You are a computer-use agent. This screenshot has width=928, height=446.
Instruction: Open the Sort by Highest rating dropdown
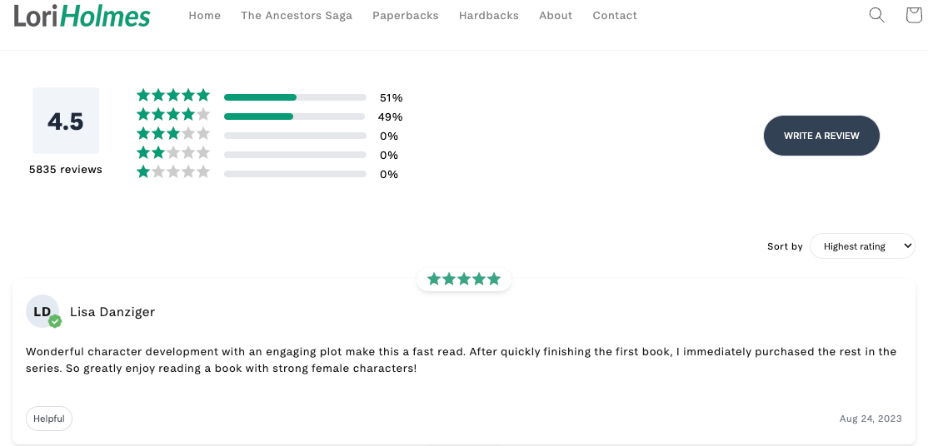tap(862, 246)
